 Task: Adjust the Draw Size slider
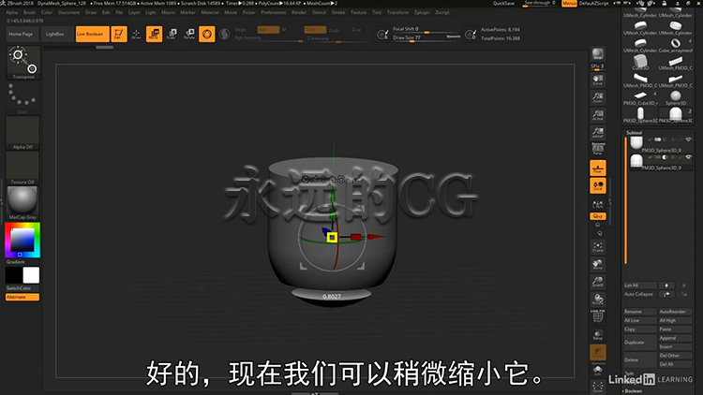pos(426,37)
